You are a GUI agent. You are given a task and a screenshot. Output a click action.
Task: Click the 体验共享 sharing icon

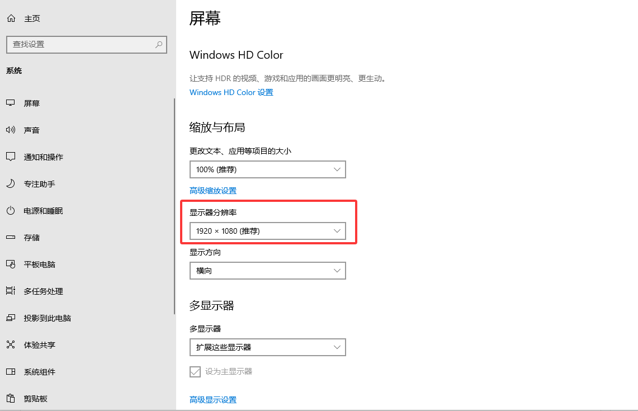pos(11,345)
